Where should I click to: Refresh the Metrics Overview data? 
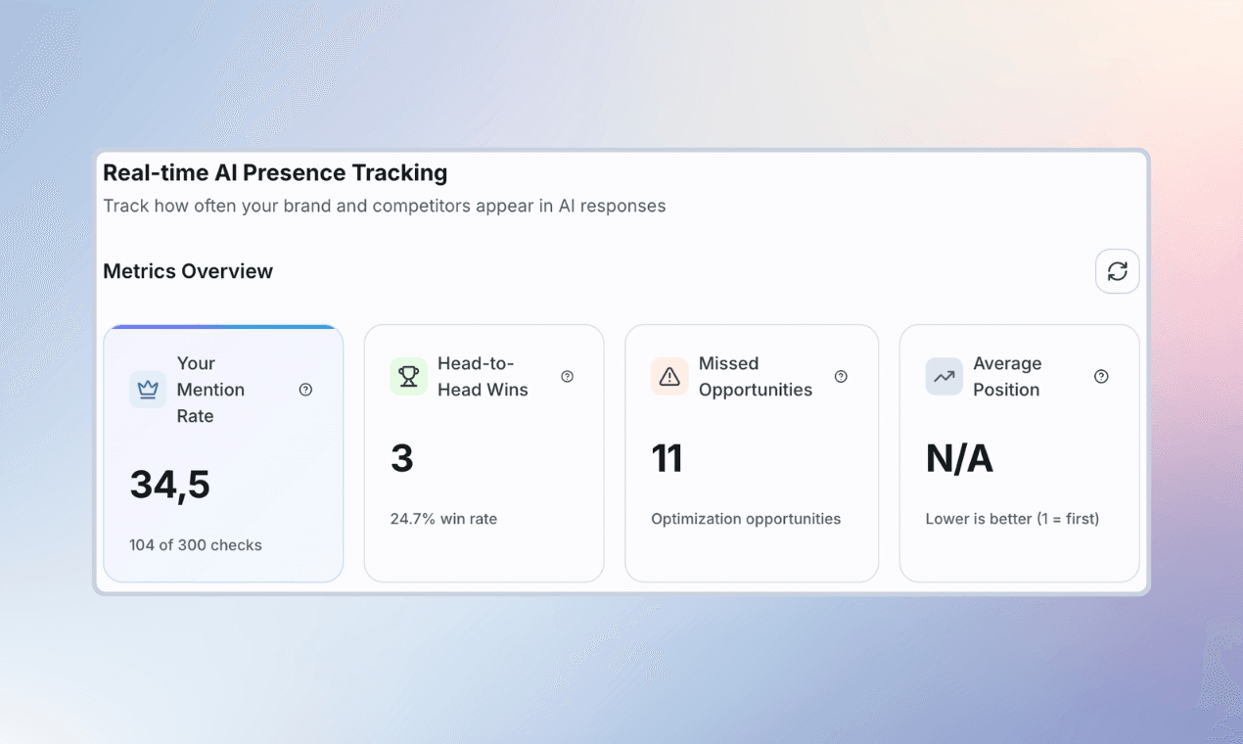[x=1117, y=271]
